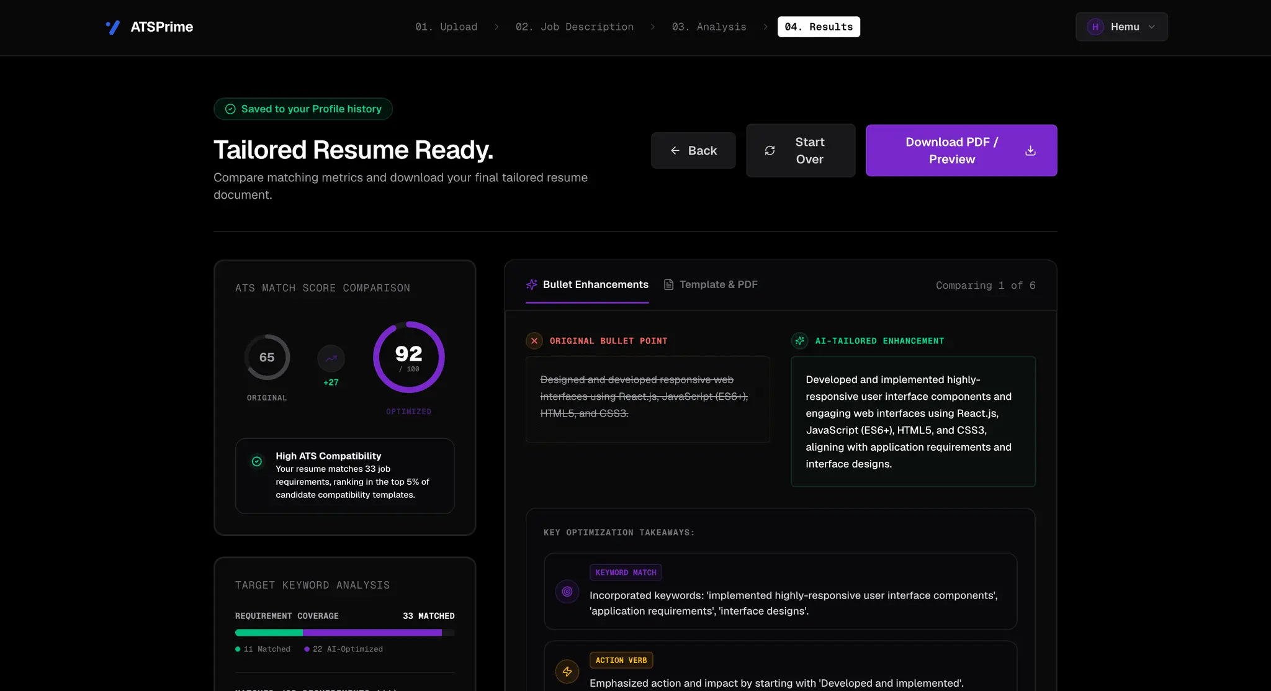The width and height of the screenshot is (1271, 691).
Task: Go to step 02. Job Description
Action: (x=575, y=27)
